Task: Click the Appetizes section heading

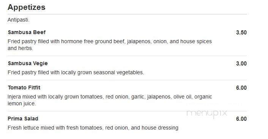Action: [27, 8]
